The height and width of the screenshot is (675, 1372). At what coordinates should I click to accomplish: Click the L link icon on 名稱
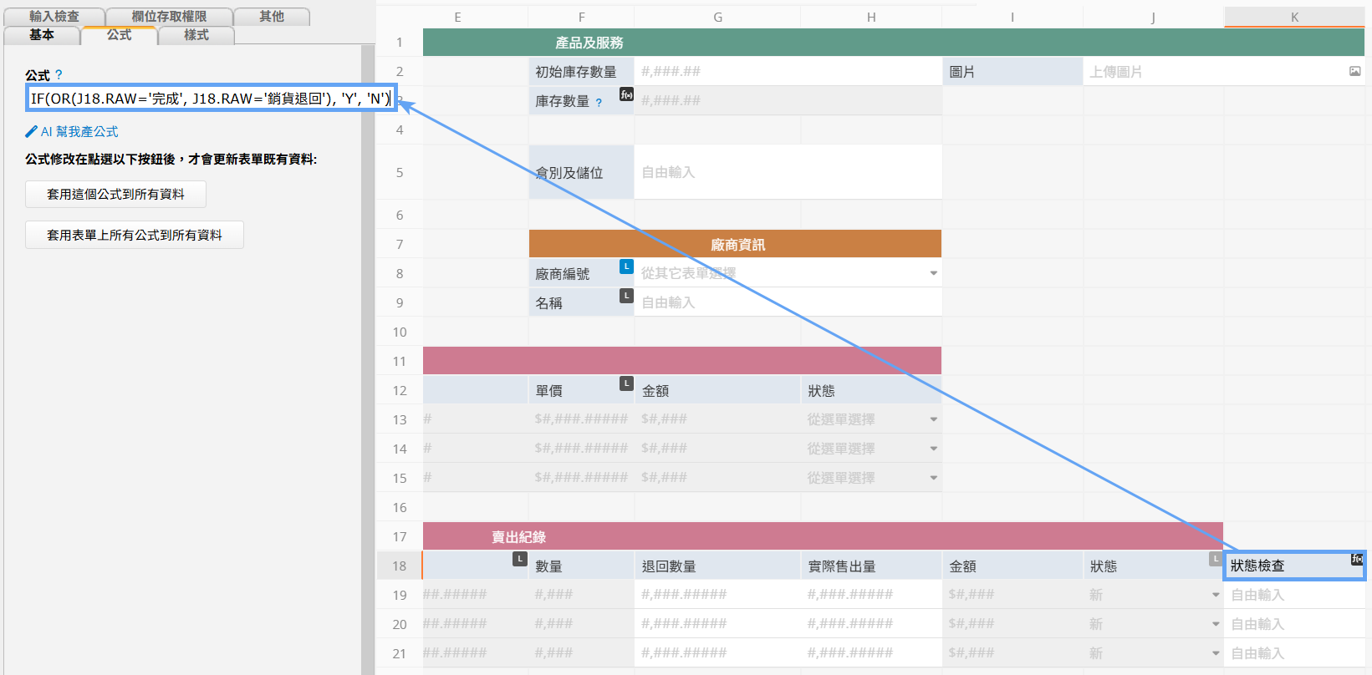click(x=626, y=296)
